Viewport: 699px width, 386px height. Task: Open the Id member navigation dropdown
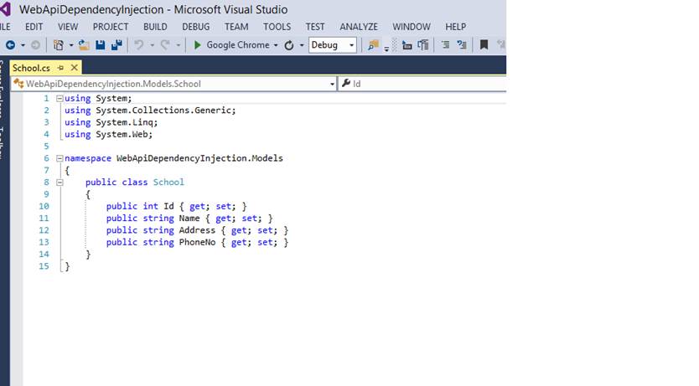click(x=422, y=84)
